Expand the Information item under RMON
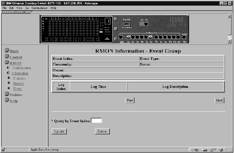The width and height of the screenshot is (234, 153). click(20, 73)
